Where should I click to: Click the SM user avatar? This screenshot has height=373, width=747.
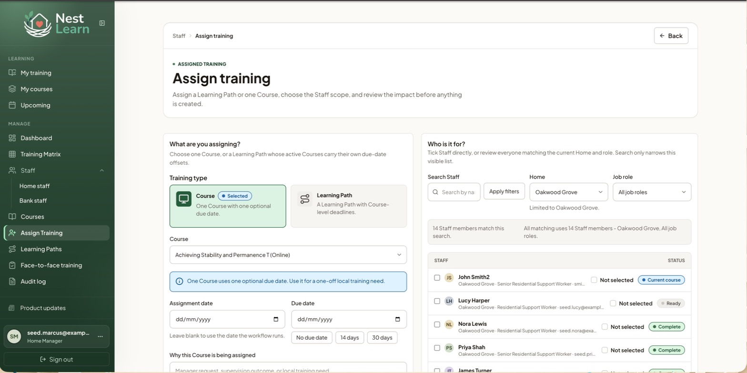(14, 336)
